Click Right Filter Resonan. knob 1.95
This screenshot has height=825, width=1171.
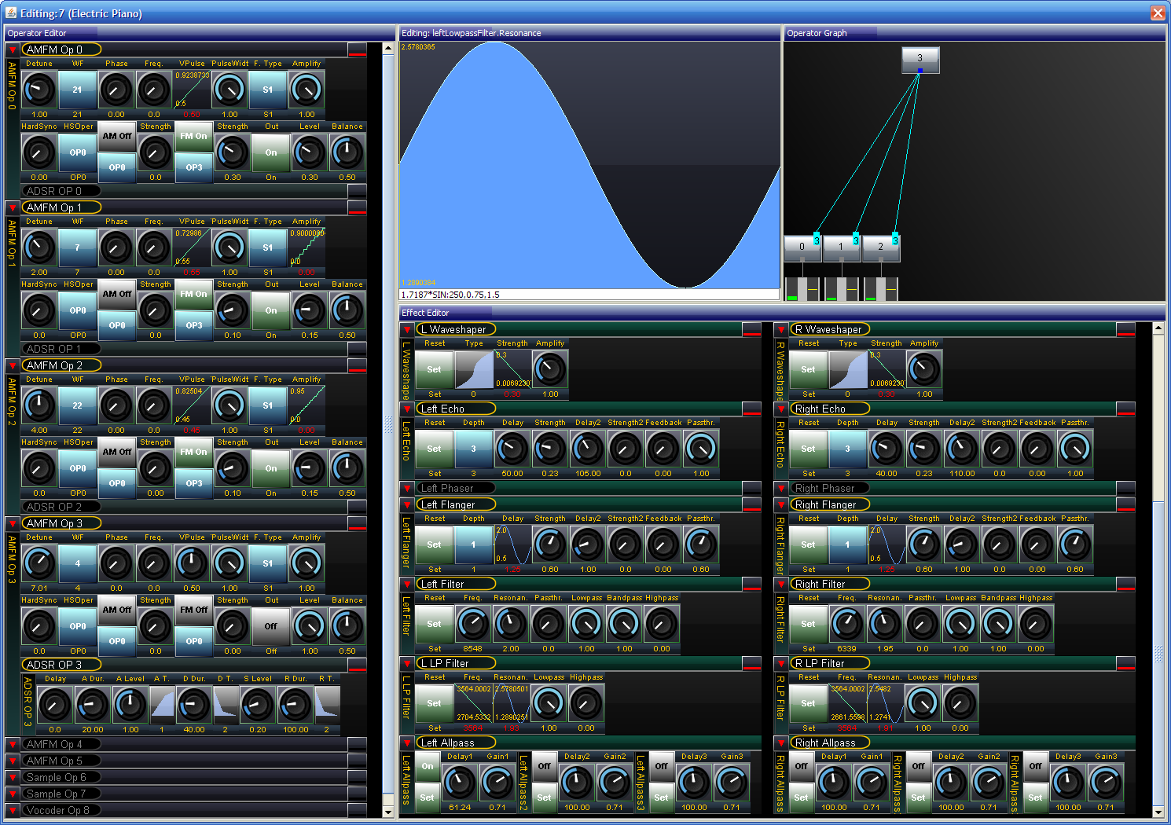(885, 624)
